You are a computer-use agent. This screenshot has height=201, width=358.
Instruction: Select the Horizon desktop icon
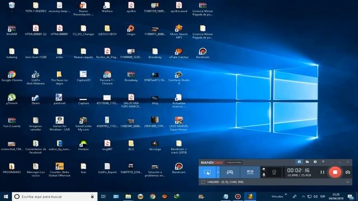click(83, 145)
